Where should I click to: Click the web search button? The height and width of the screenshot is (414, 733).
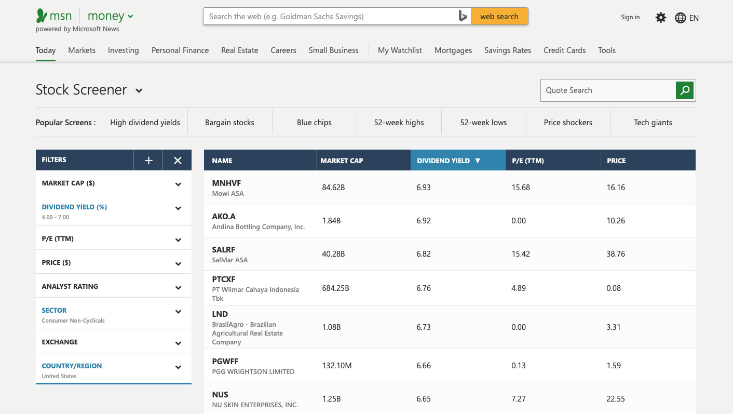[x=499, y=17]
